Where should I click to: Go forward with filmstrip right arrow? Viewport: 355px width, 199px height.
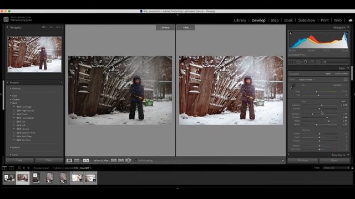click(x=28, y=168)
